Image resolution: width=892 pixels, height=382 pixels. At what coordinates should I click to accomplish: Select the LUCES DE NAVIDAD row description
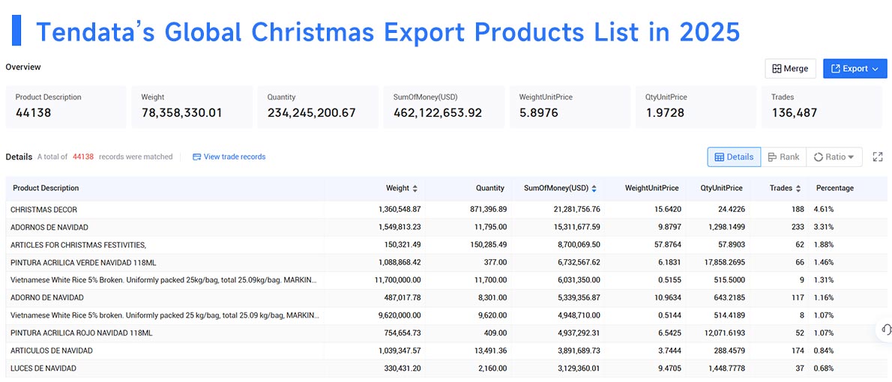tap(43, 368)
